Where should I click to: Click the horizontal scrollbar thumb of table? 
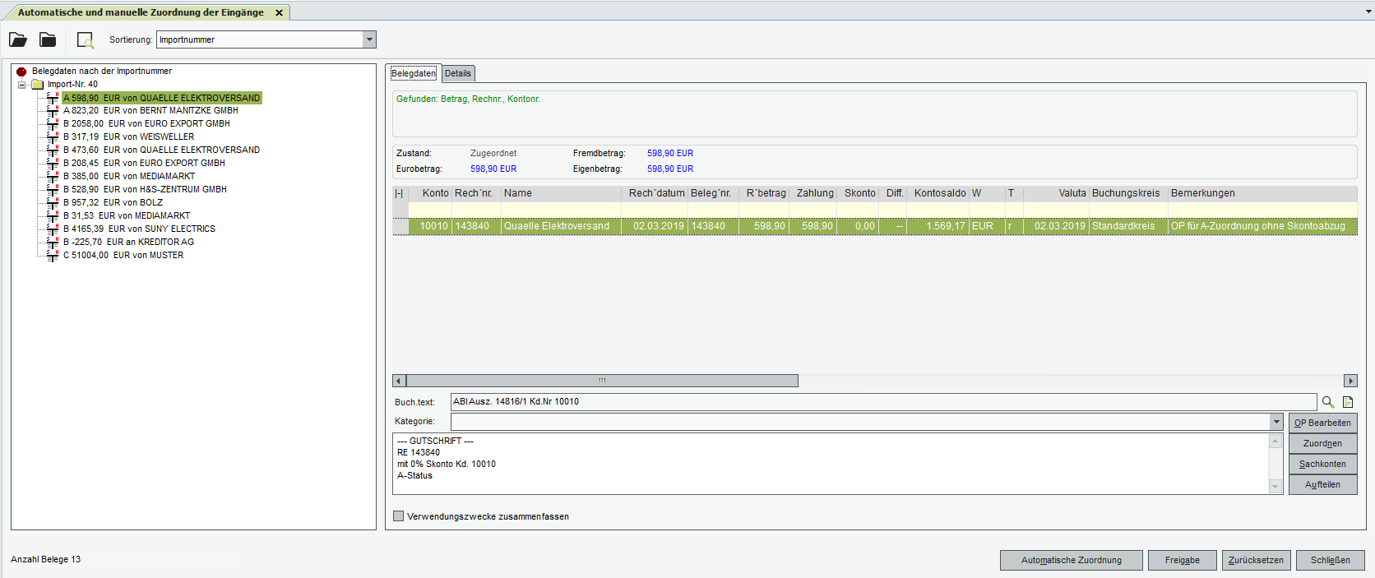tap(602, 381)
